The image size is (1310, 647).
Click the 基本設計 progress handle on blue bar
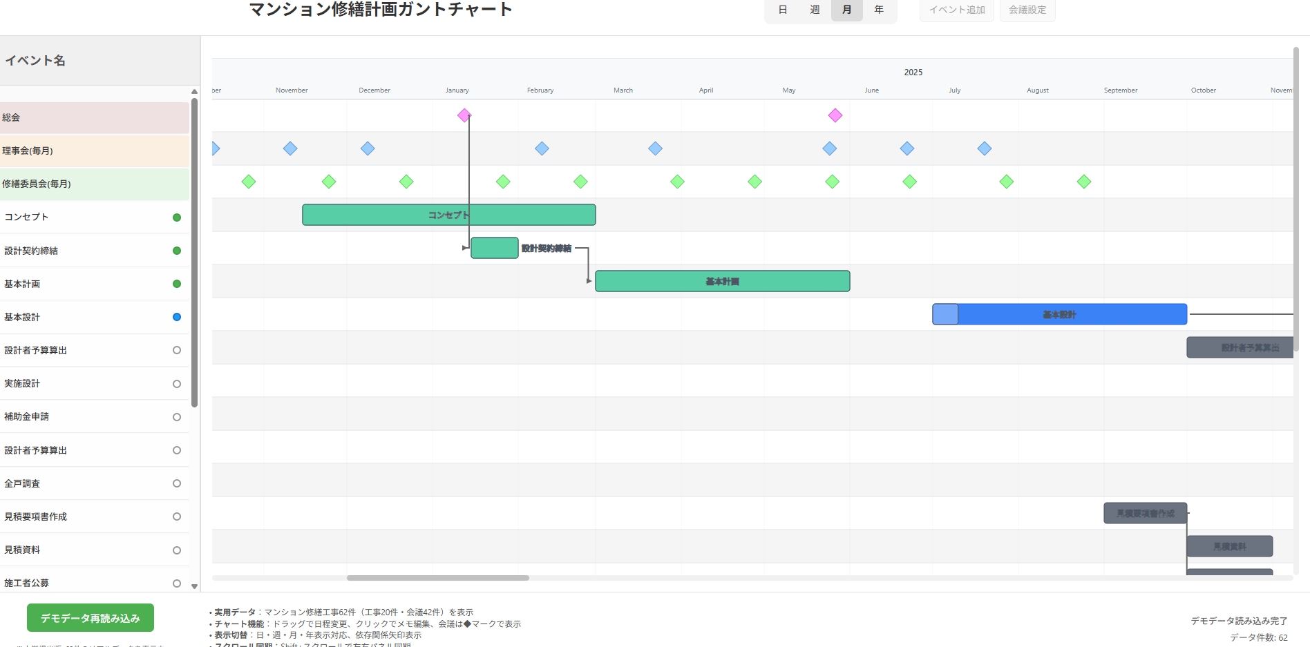945,314
